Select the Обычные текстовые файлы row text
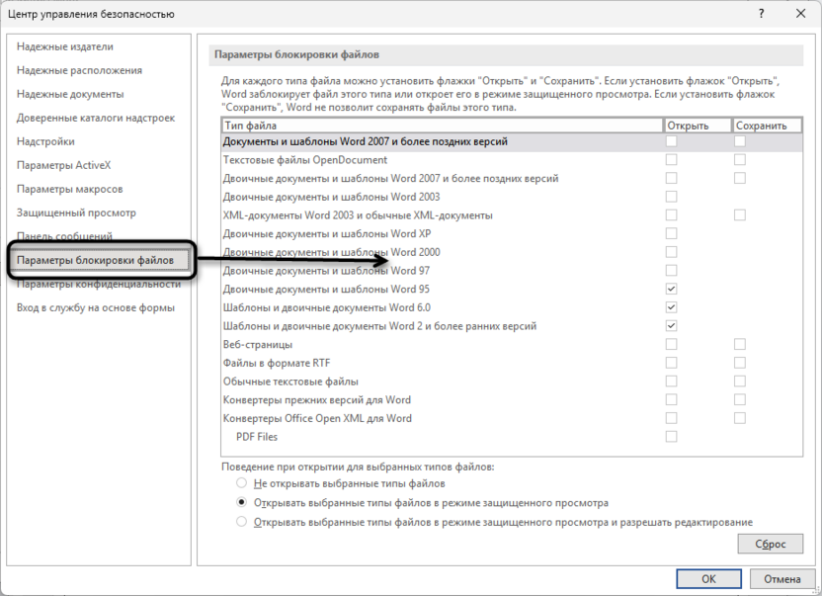The image size is (822, 596). [290, 382]
